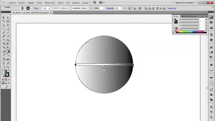This screenshot has width=215, height=121.
Task: Open Uniforme width profile dropdown
Action: (x=69, y=8)
